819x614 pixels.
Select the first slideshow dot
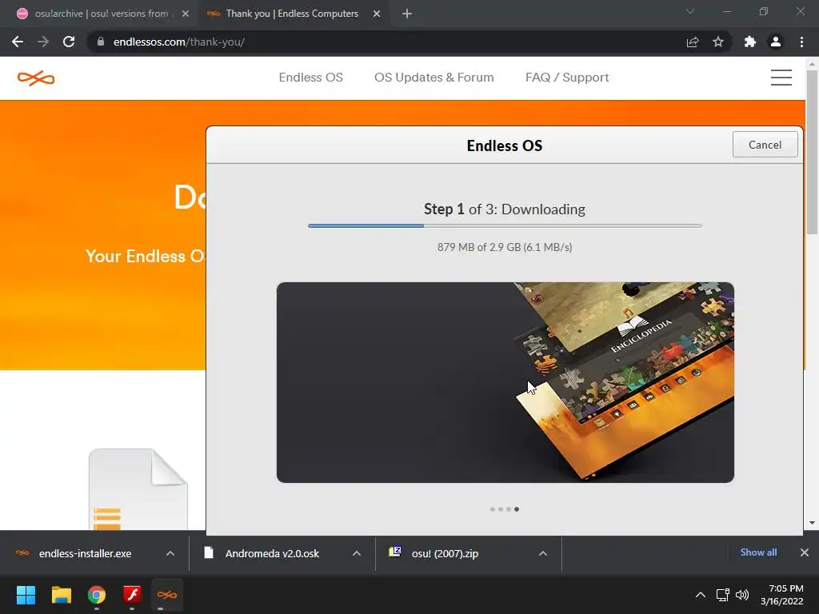pos(493,509)
